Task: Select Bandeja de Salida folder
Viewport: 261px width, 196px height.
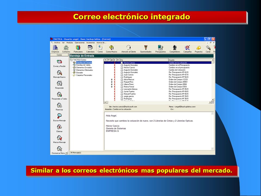Action: coord(83,65)
